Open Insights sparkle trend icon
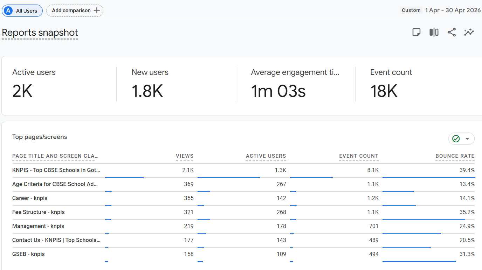The width and height of the screenshot is (482, 270). [x=469, y=33]
